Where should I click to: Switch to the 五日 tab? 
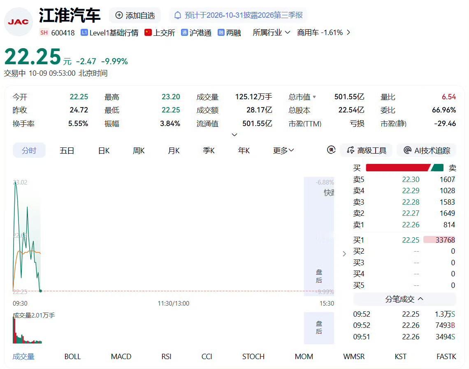(x=67, y=150)
